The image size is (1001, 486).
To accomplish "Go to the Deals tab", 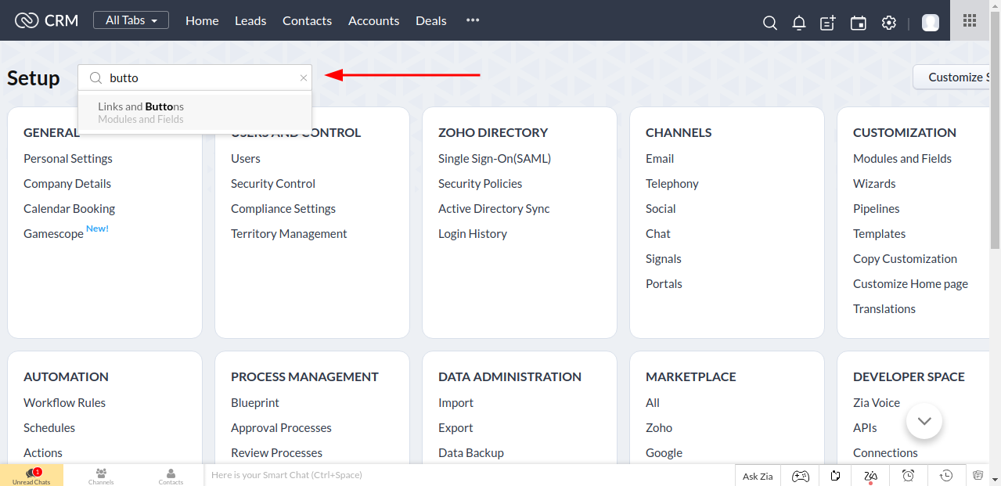I will coord(431,20).
